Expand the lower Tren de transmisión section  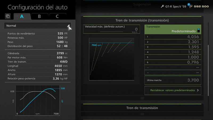pyautogui.click(x=142, y=108)
